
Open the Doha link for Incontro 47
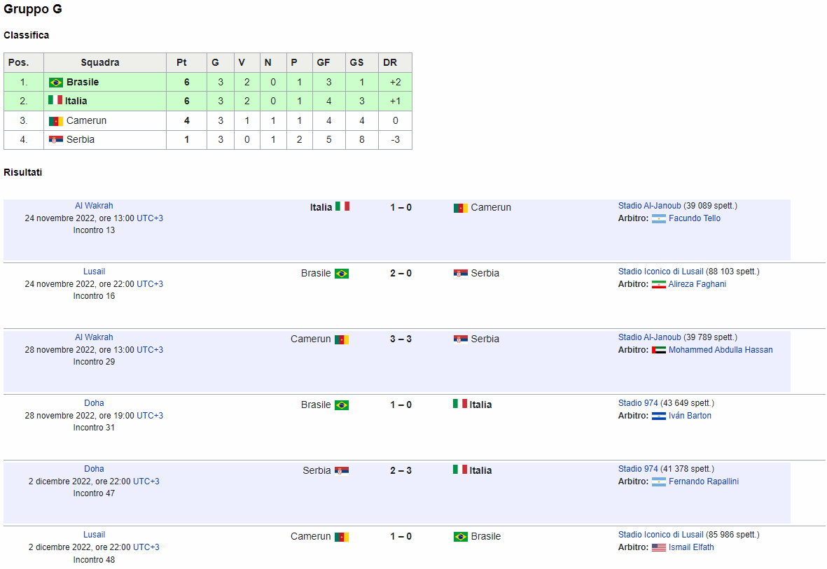(x=94, y=469)
